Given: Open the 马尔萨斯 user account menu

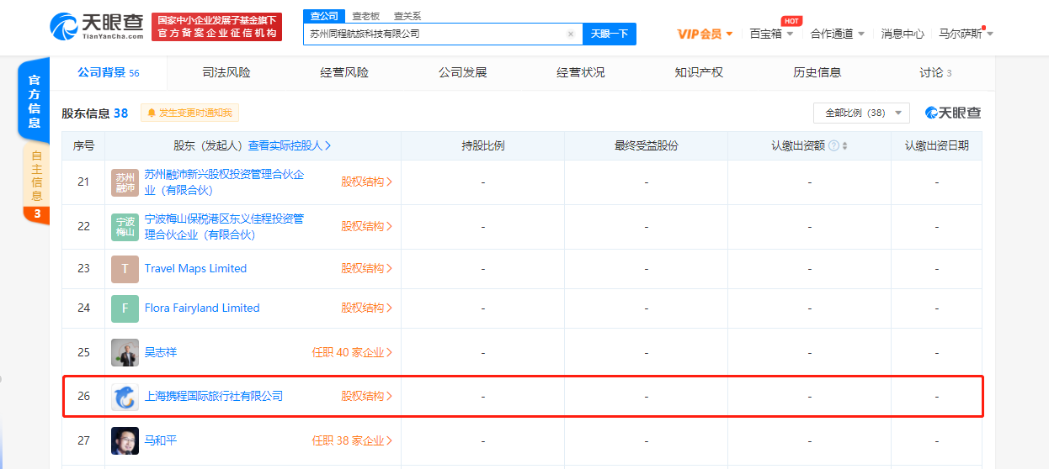Looking at the screenshot, I should [966, 34].
